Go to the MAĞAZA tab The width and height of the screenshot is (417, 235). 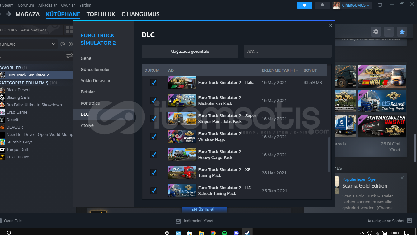(28, 14)
